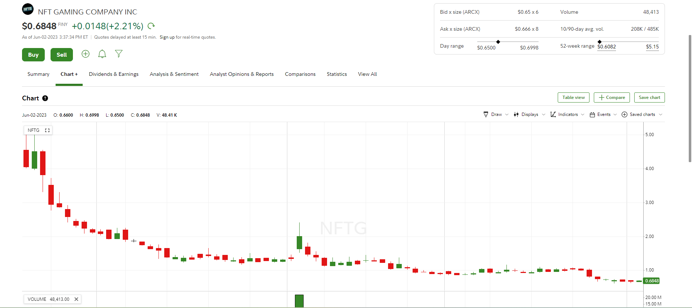Open the filter funnel icon

pyautogui.click(x=119, y=54)
